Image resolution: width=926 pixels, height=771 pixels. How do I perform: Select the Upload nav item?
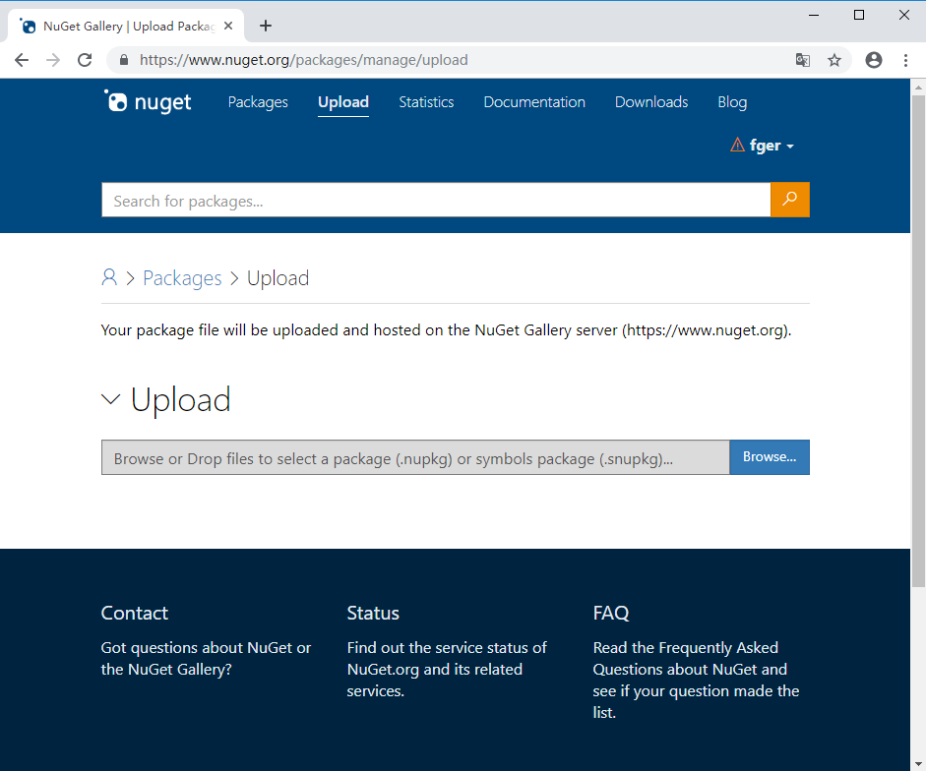pos(343,102)
